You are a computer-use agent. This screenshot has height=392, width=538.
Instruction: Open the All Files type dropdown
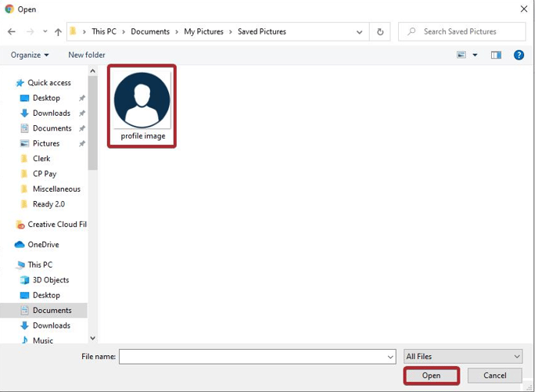[463, 356]
